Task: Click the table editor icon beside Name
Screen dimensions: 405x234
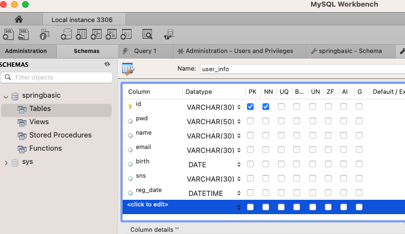Action: pyautogui.click(x=128, y=69)
